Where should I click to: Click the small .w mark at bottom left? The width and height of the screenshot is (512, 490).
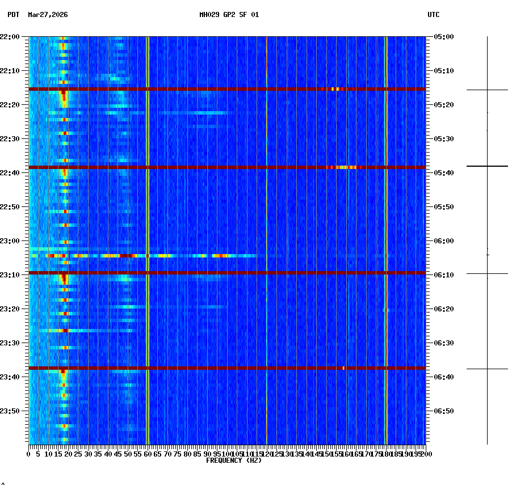[5, 484]
